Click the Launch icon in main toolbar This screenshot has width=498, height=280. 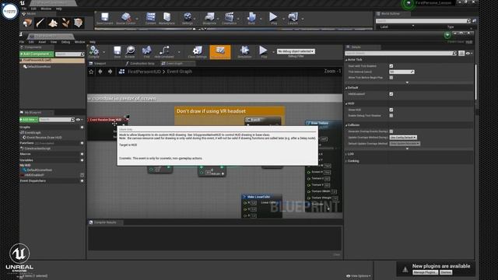tap(293, 19)
